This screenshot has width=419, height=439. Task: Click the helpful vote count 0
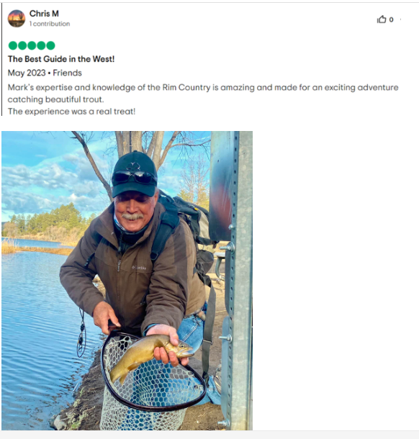point(391,19)
